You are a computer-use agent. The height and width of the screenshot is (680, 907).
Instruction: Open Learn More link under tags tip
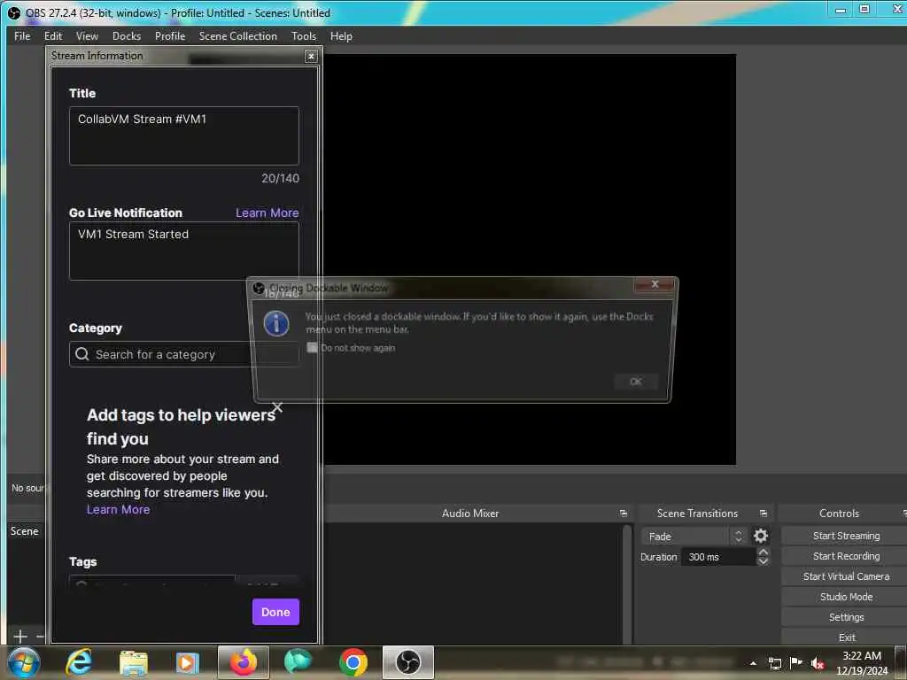coord(118,509)
